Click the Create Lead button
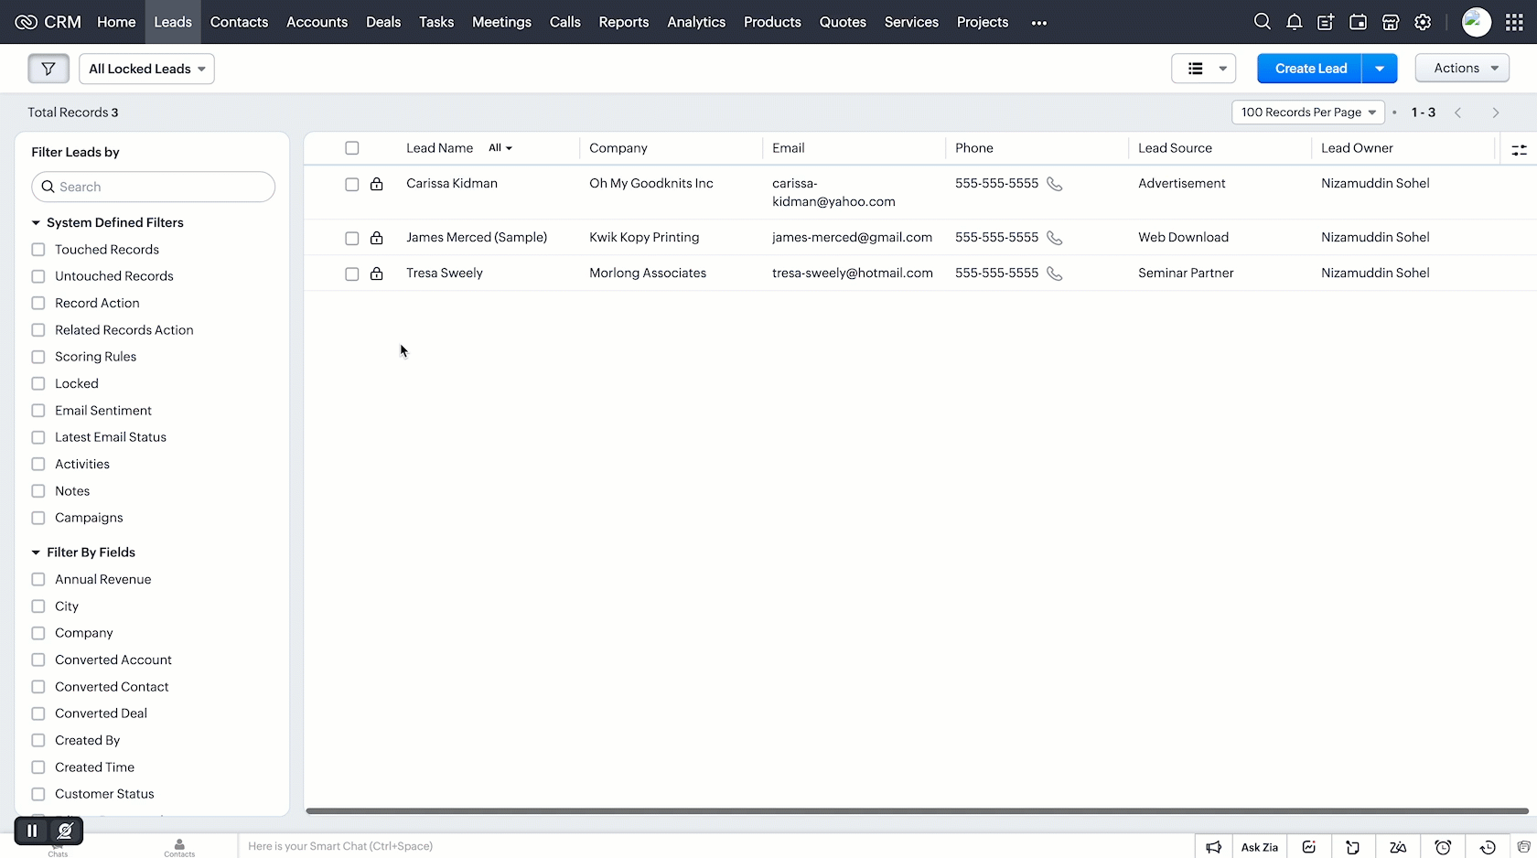1537x858 pixels. coord(1310,69)
